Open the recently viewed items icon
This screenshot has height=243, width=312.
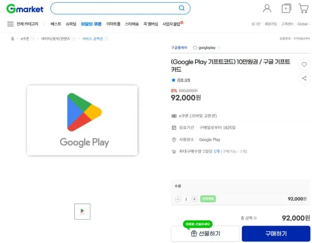pyautogui.click(x=286, y=8)
